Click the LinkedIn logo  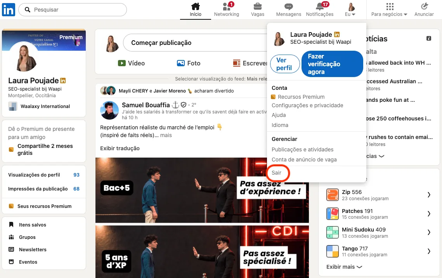(9, 10)
